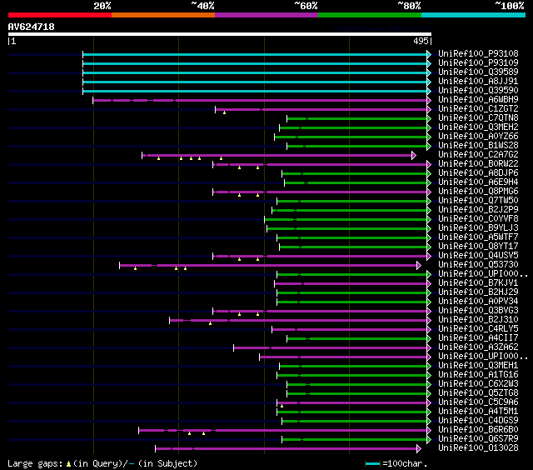Click the UniRef100_Q3BVG3 label

[x=478, y=311]
